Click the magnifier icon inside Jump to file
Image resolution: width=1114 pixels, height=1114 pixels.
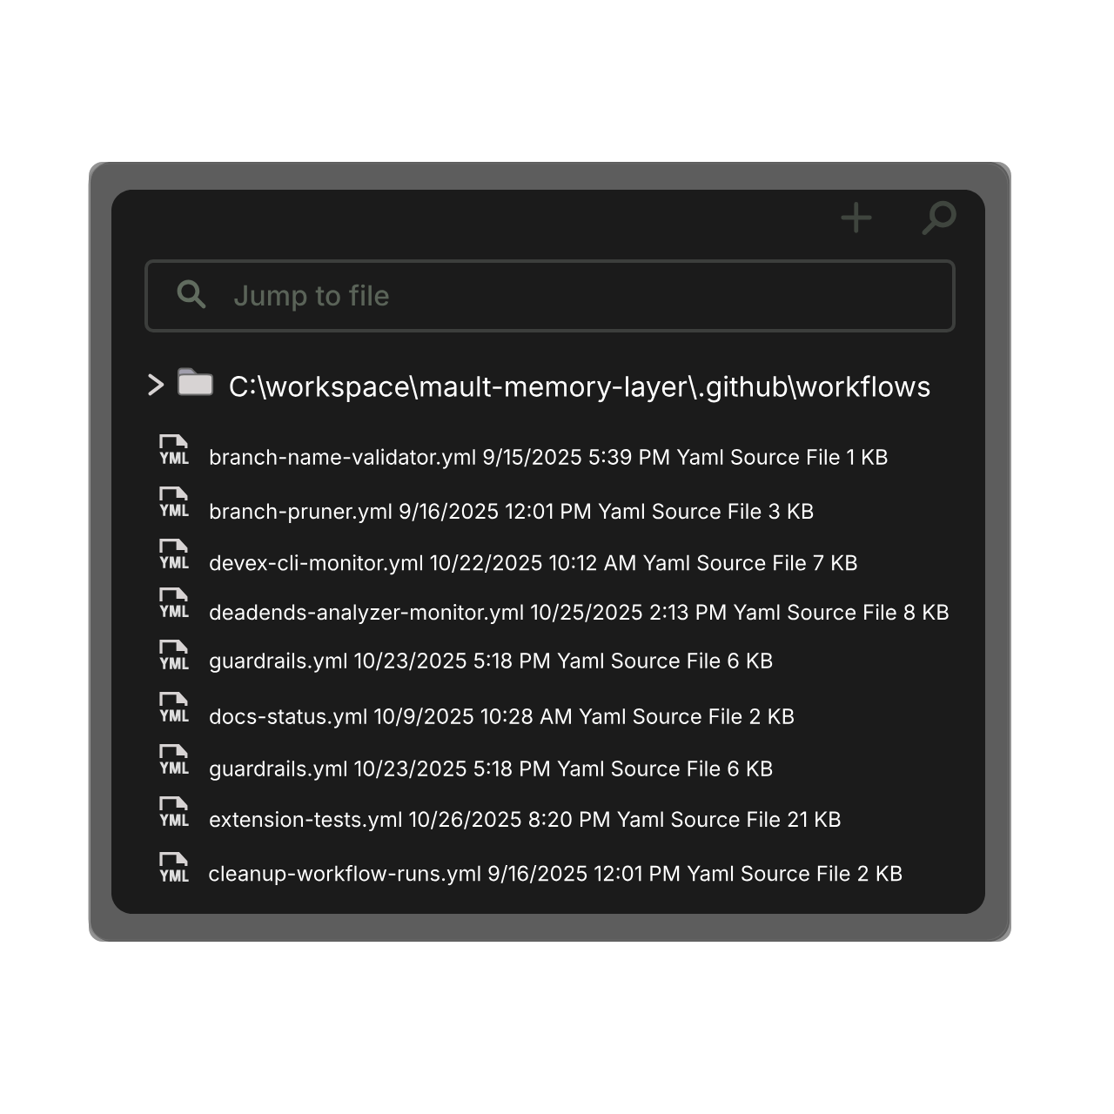click(x=191, y=295)
